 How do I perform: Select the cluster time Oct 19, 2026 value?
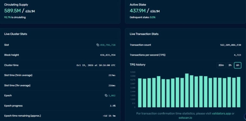(x=96, y=65)
